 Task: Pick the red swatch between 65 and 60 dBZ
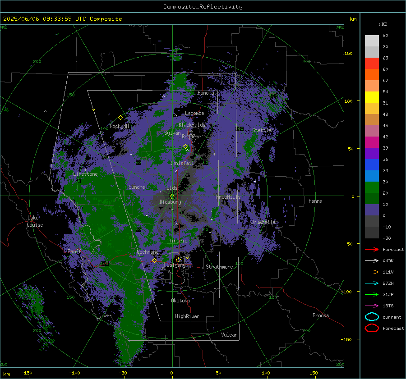click(372, 64)
